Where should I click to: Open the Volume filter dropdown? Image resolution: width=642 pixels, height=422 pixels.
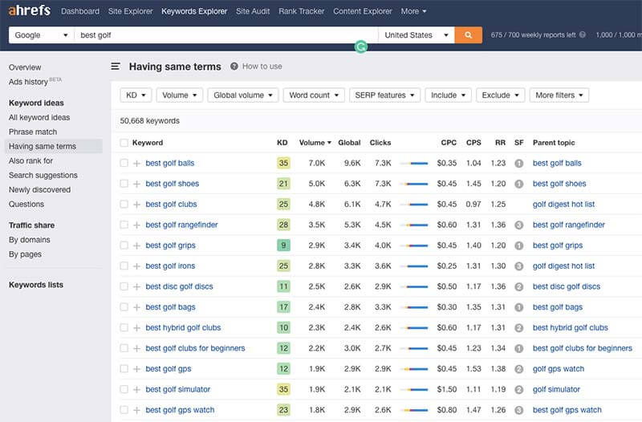coord(179,95)
